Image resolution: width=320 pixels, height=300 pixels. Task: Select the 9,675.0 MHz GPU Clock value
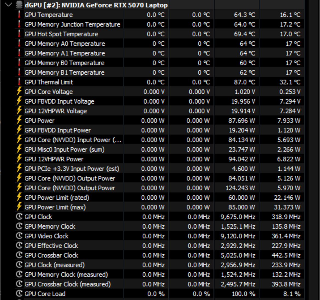click(238, 217)
